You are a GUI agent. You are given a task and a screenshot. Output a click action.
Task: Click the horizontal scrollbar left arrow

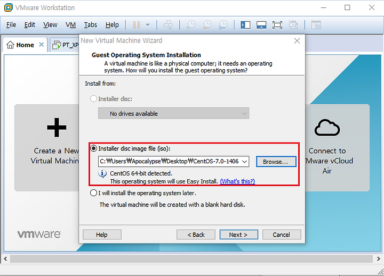[x=5, y=258]
